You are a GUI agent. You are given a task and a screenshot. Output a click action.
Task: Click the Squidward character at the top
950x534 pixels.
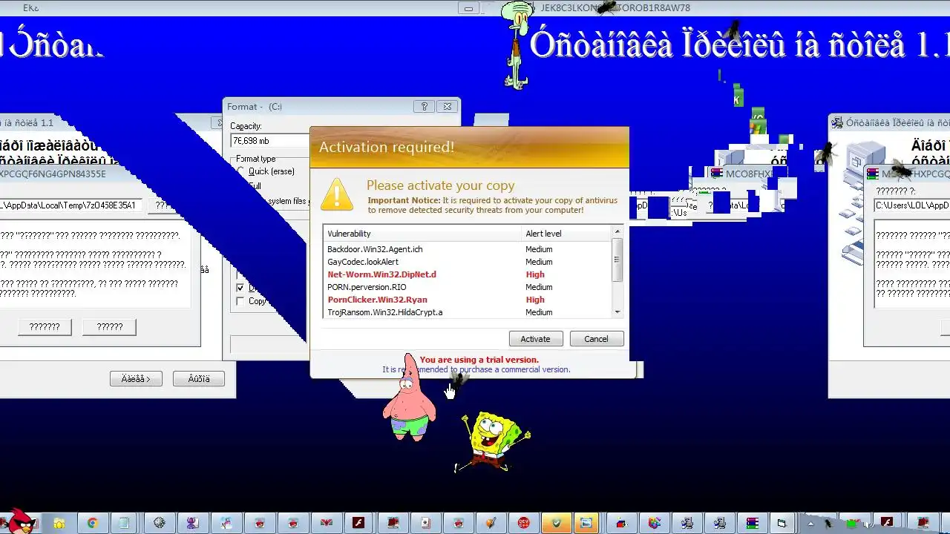[x=516, y=44]
